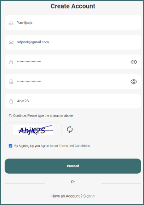The width and height of the screenshot is (144, 205).
Task: Click the Proceed button
Action: coord(73,166)
